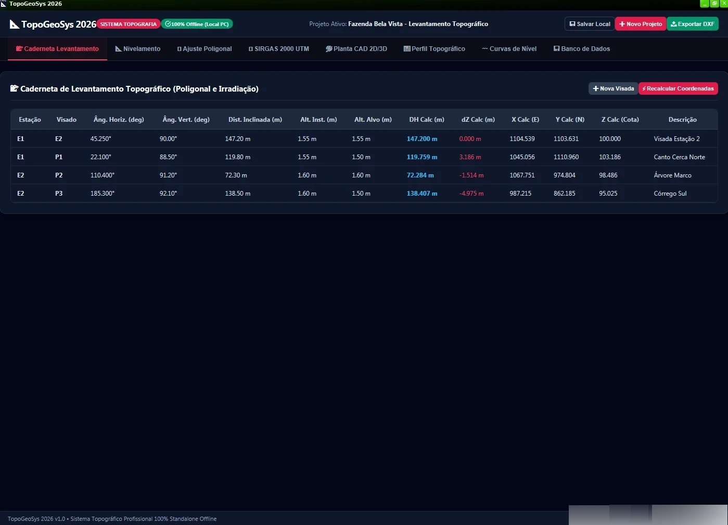Click Recalcular Coordenadas
The width and height of the screenshot is (728, 525).
678,88
